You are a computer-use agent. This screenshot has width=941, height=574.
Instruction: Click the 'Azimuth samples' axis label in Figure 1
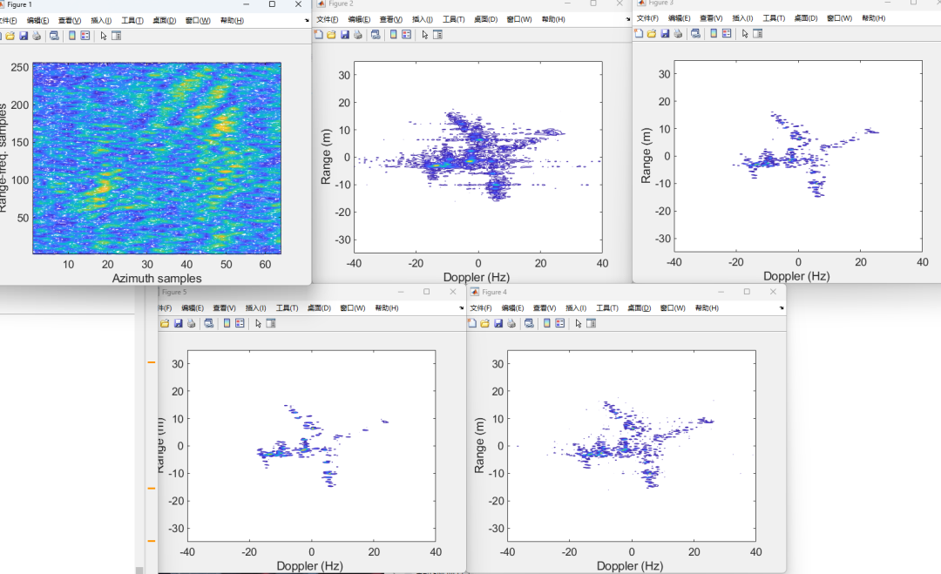157,279
